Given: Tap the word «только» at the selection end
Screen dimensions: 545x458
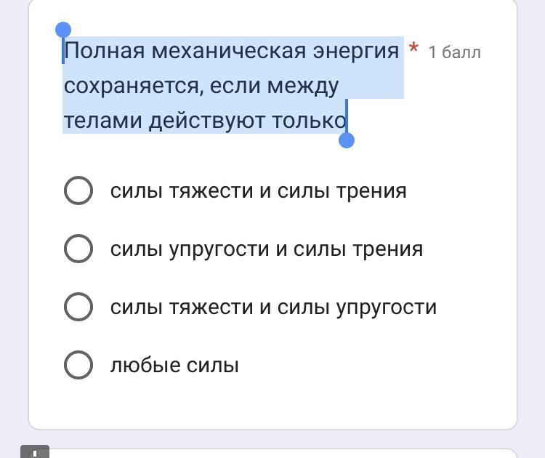Looking at the screenshot, I should pyautogui.click(x=307, y=121).
